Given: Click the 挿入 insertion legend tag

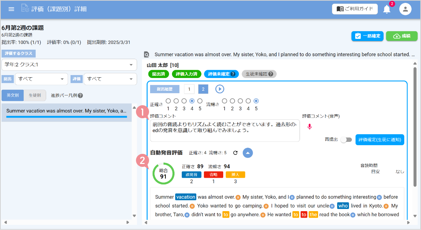Looking at the screenshot, I should pos(236,175).
